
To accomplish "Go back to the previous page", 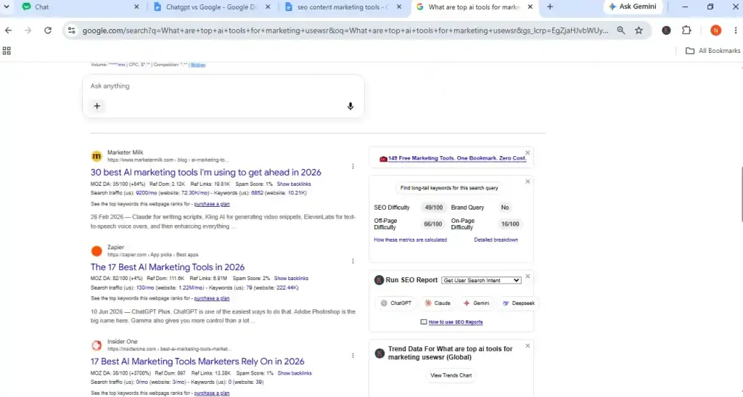I will [x=9, y=30].
